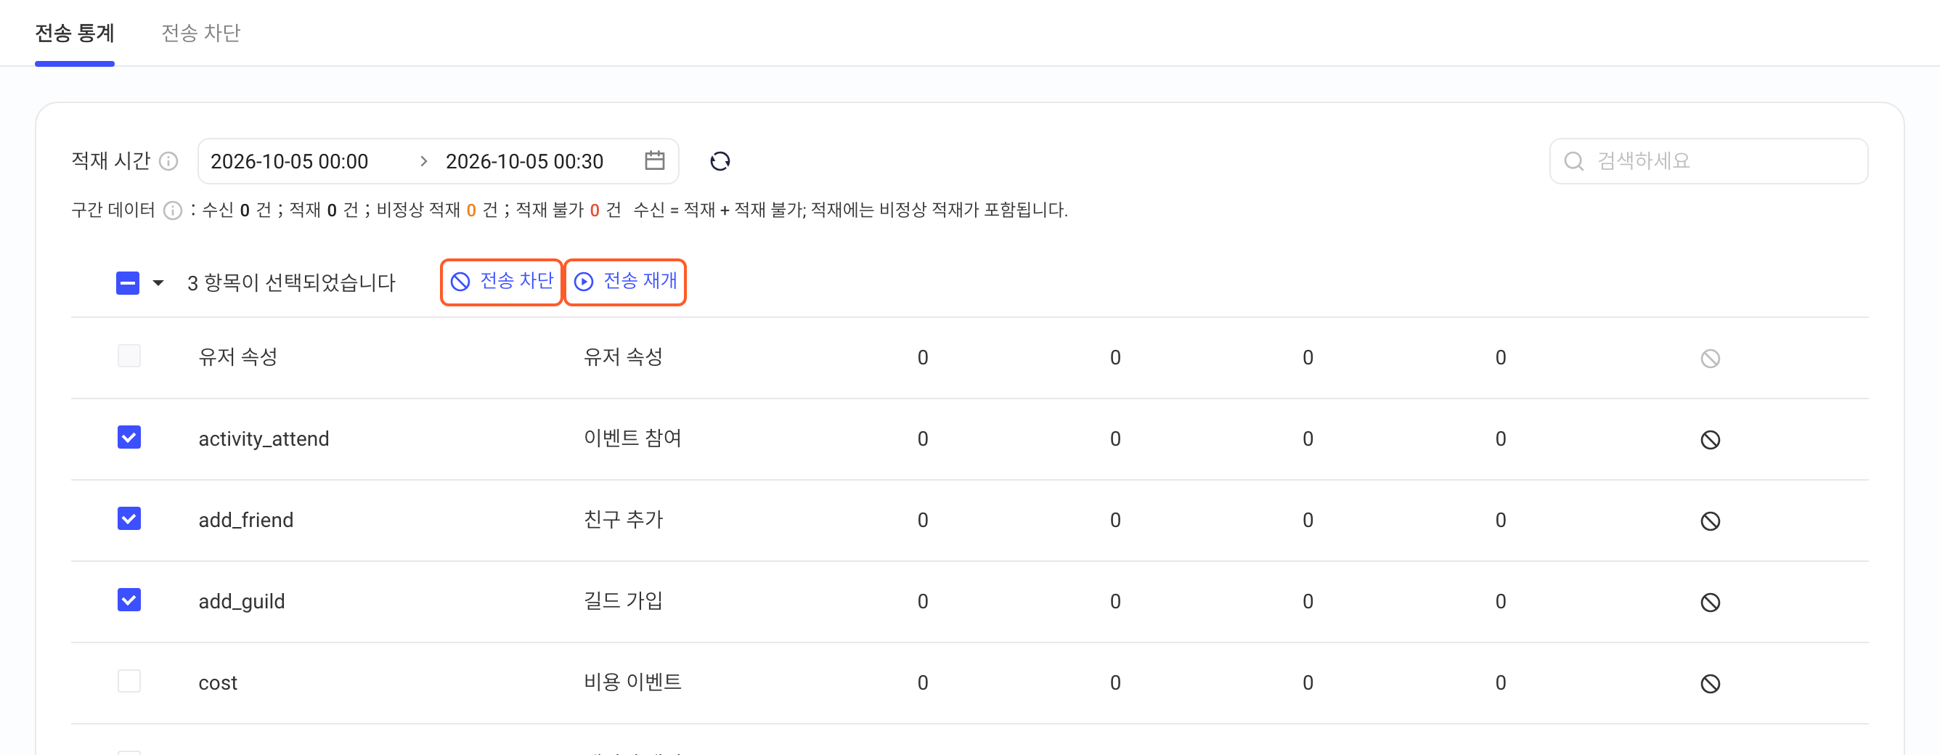
Task: Uncheck the add_guild checkbox
Action: click(x=129, y=600)
